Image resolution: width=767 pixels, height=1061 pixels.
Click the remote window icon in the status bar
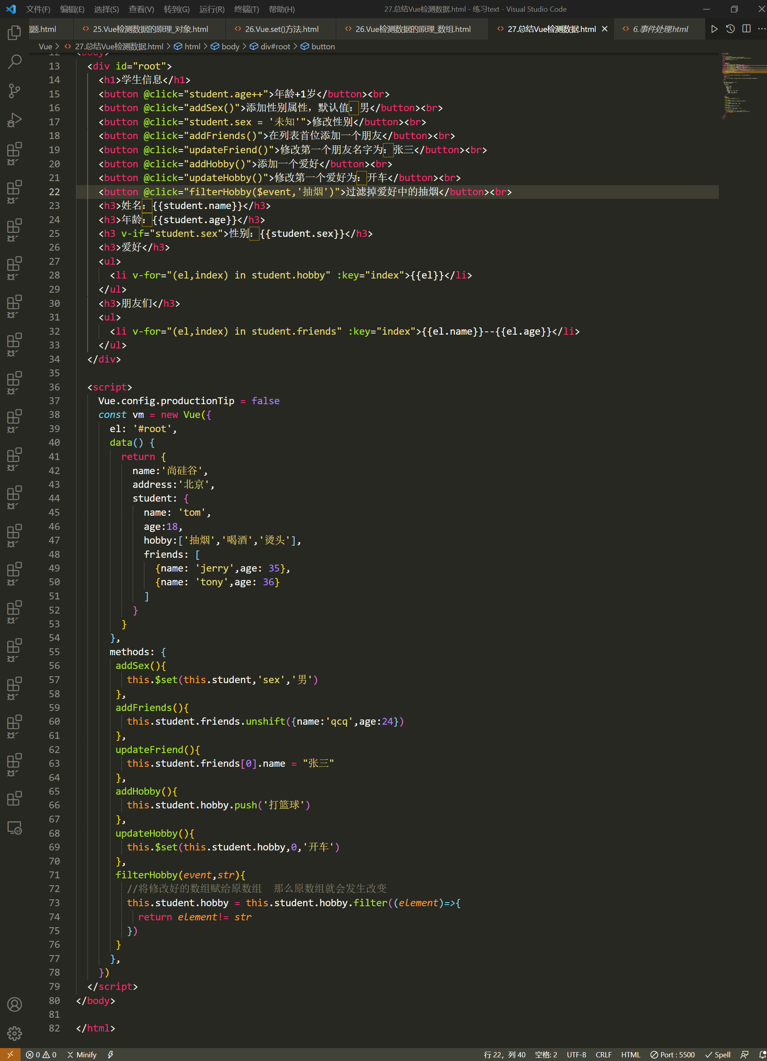click(10, 1055)
